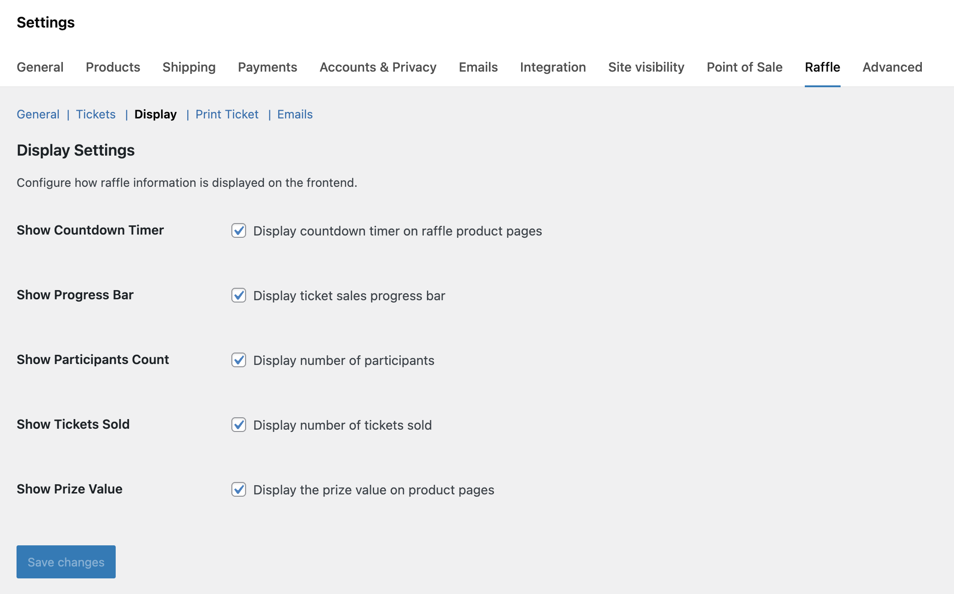Image resolution: width=954 pixels, height=594 pixels.
Task: Disable the countdown timer display
Action: pos(238,231)
